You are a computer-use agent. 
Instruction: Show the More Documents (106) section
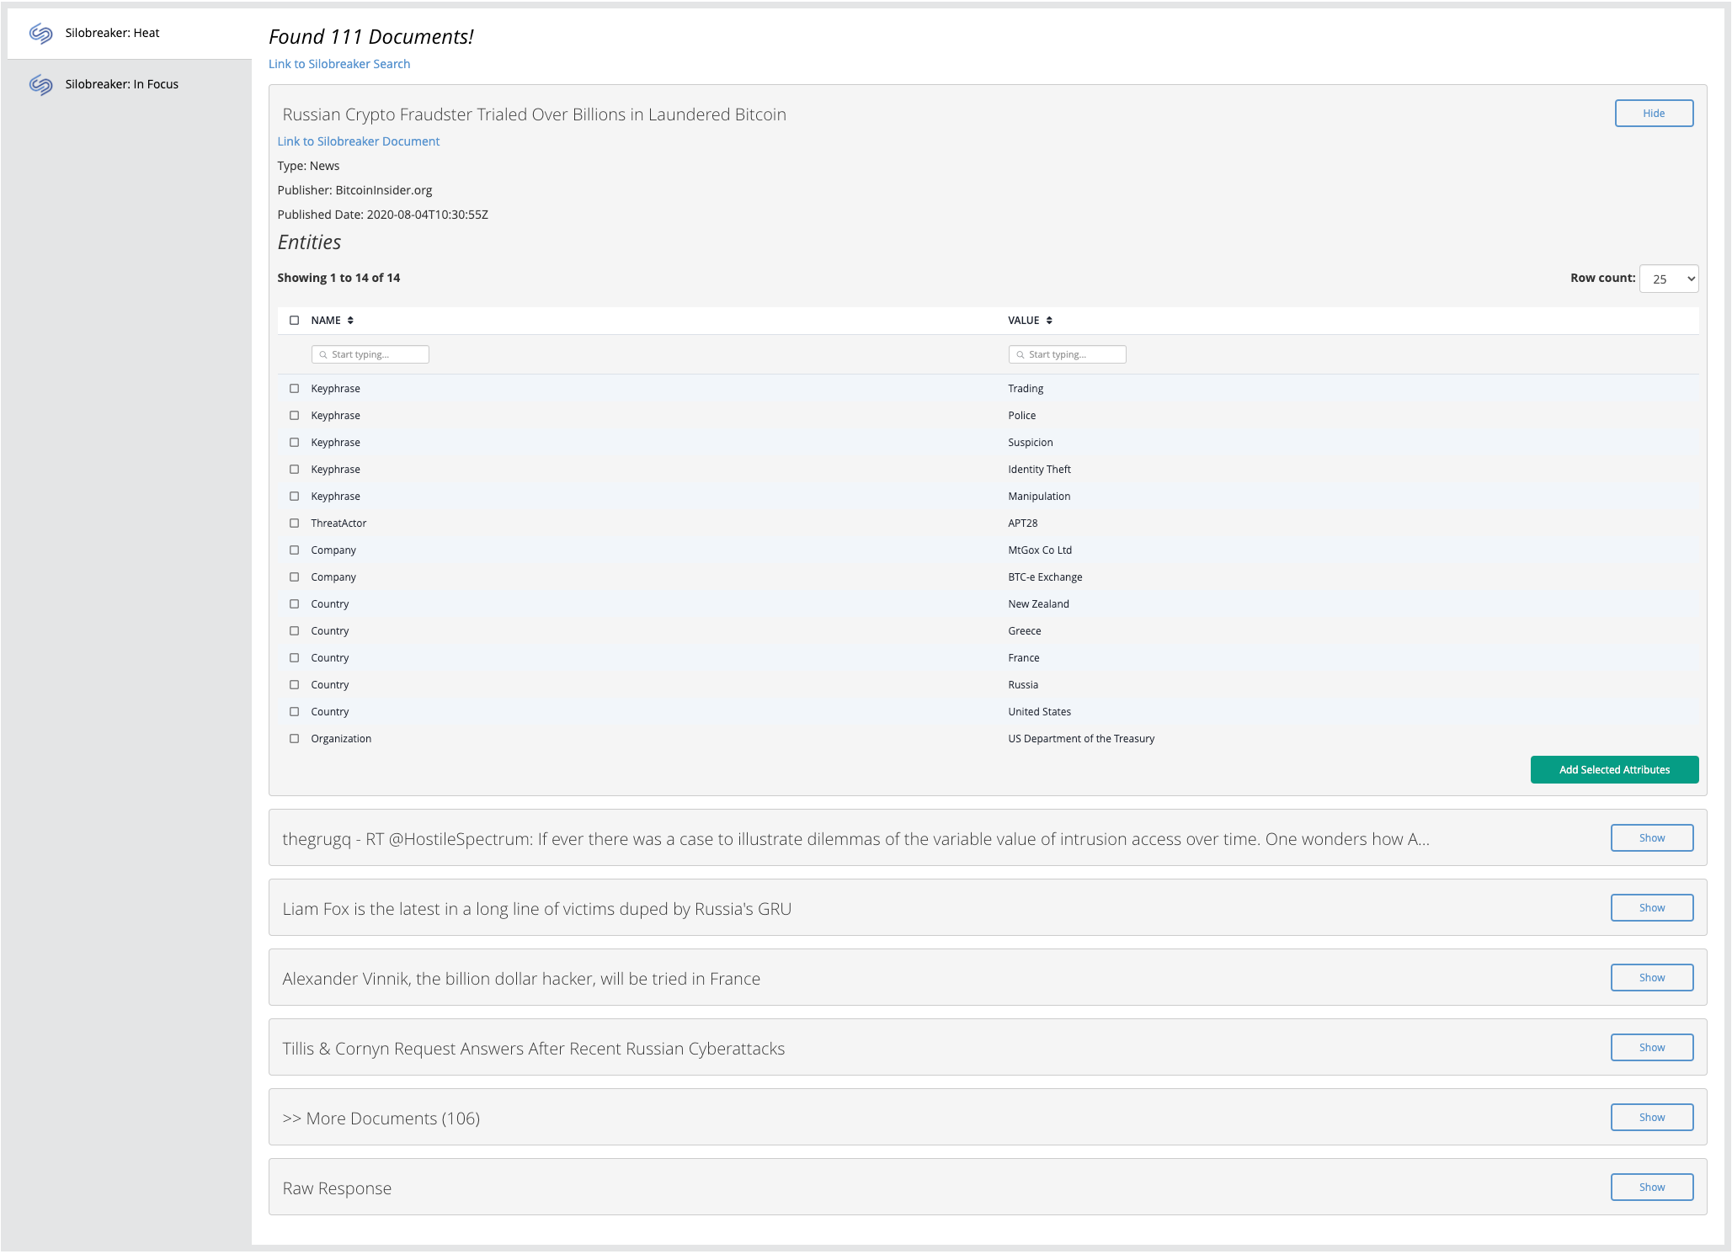coord(1652,1118)
